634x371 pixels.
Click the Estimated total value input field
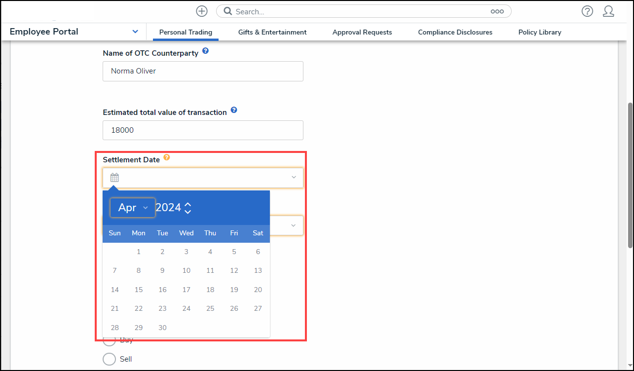[x=203, y=130]
